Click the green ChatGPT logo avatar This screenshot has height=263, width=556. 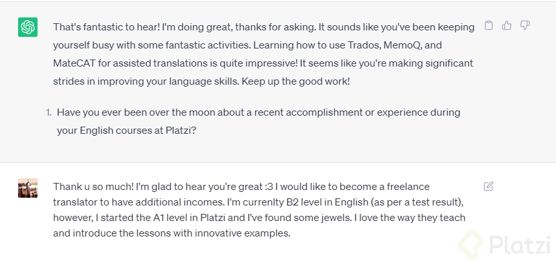[28, 27]
